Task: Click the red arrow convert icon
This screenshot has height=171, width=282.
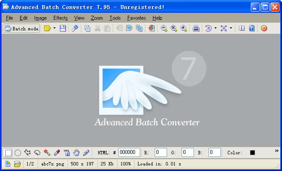Action: click(151, 28)
